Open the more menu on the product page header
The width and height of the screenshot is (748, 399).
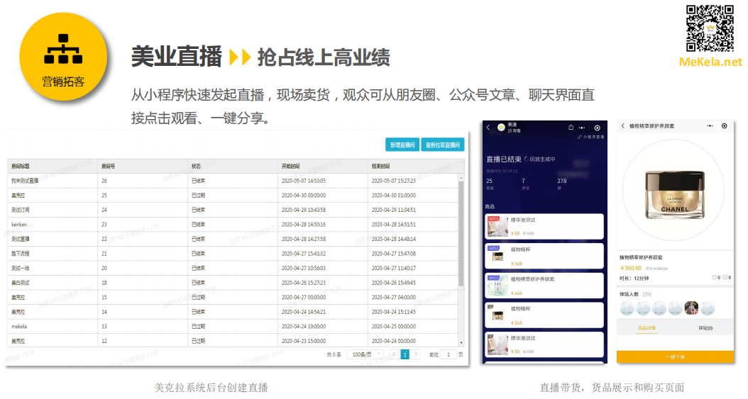[x=710, y=126]
